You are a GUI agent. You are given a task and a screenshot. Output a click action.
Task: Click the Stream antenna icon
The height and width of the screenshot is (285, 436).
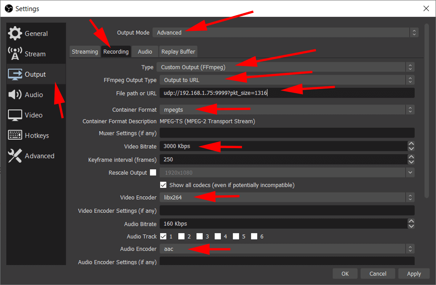coord(15,54)
